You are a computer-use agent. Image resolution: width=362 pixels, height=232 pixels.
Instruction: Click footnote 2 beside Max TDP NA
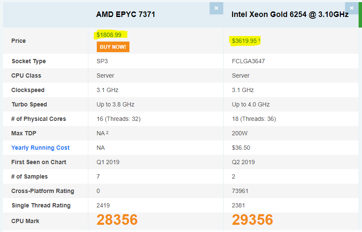(x=107, y=133)
